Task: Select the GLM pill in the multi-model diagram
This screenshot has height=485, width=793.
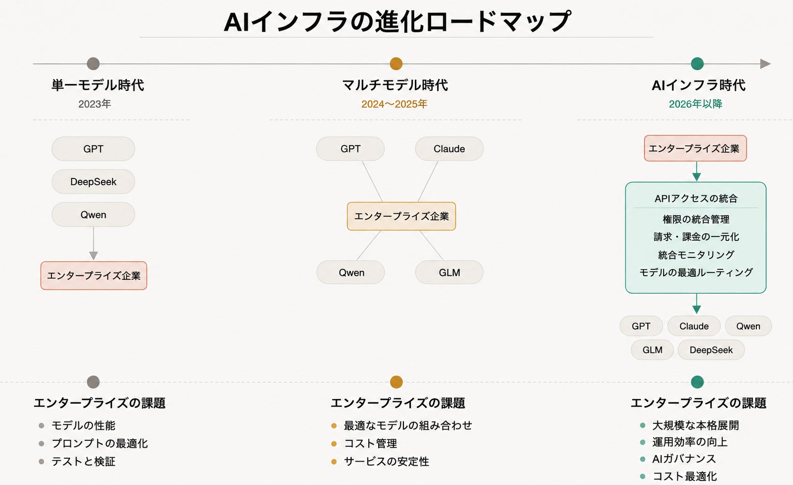Action: click(x=449, y=272)
